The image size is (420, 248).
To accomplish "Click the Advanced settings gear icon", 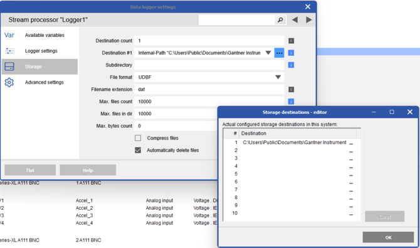I will click(9, 83).
